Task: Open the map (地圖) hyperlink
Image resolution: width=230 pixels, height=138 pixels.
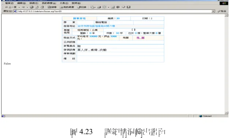Action: pos(140,38)
